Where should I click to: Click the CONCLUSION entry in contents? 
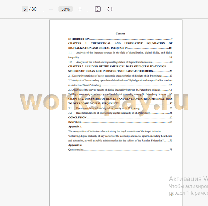point(120,117)
